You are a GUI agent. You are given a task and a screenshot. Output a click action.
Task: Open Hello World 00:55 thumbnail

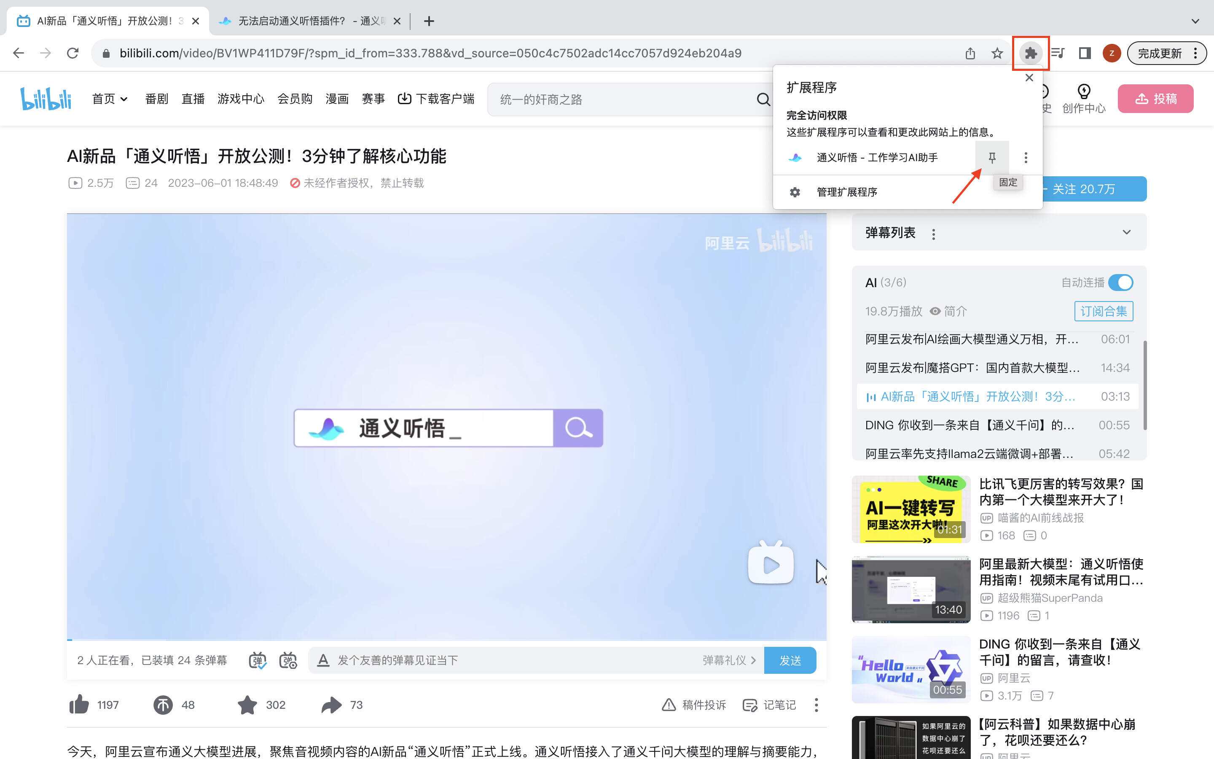[x=911, y=669]
